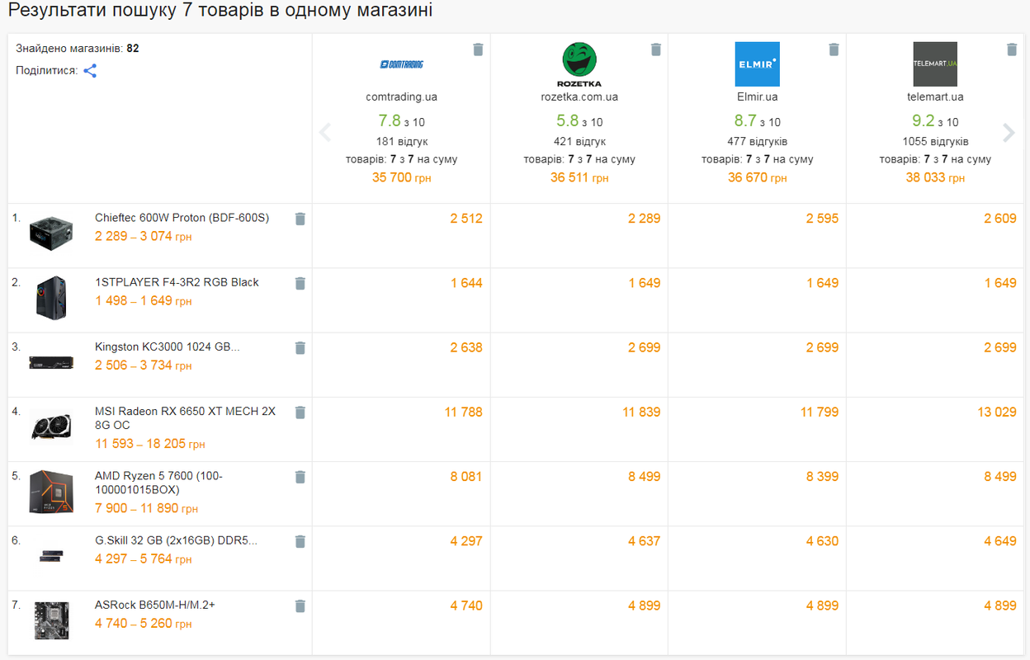Open the Elmir store logo
Screen dimensions: 1030x660
[x=758, y=64]
